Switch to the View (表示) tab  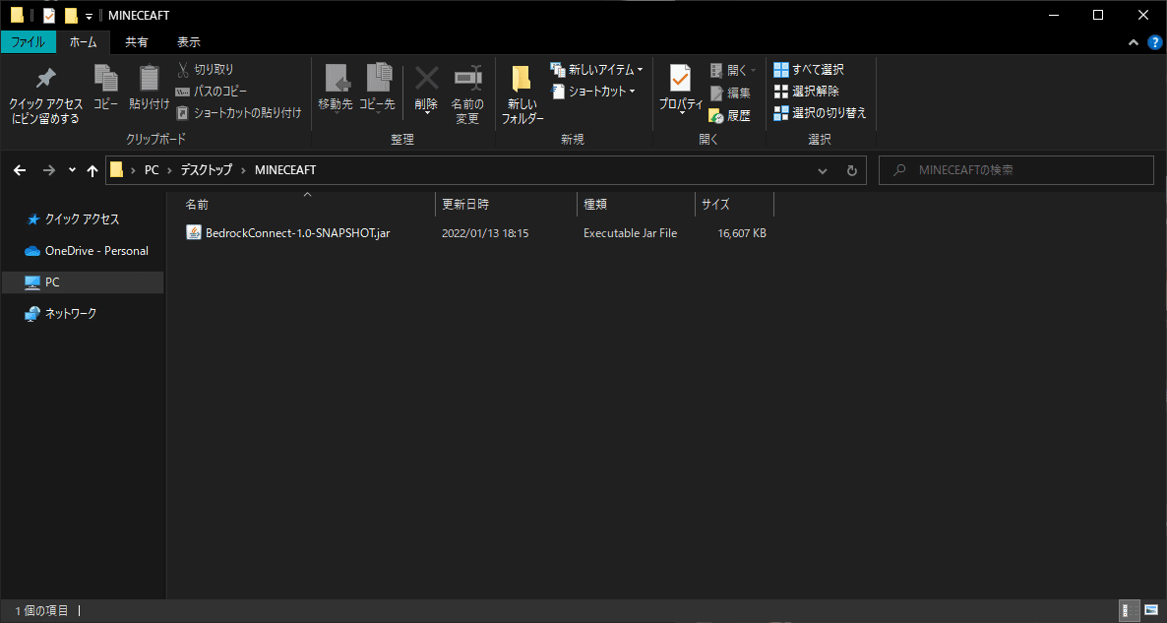click(188, 42)
